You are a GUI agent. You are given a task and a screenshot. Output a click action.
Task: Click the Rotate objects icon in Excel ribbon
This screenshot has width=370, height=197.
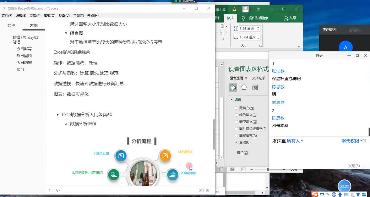pos(222,39)
